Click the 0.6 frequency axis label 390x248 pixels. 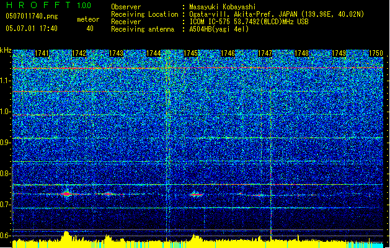[x=6, y=236]
